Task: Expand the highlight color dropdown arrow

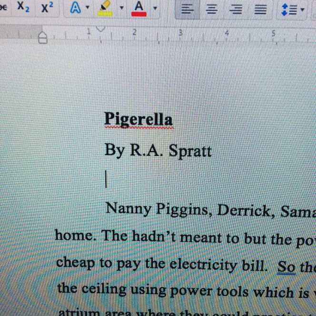Action: tap(121, 8)
